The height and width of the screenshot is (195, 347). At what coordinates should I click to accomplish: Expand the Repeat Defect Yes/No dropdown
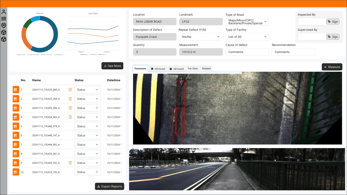click(x=200, y=37)
